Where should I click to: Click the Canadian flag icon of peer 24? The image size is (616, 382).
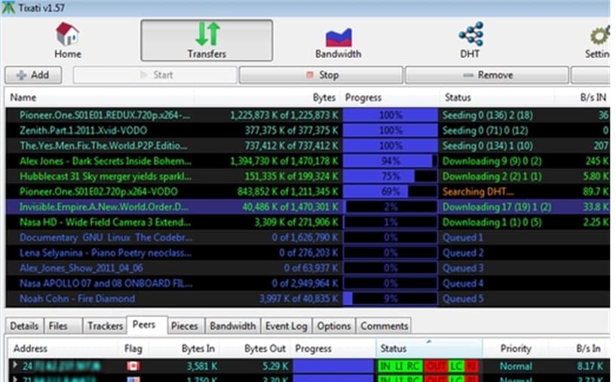coord(133,366)
